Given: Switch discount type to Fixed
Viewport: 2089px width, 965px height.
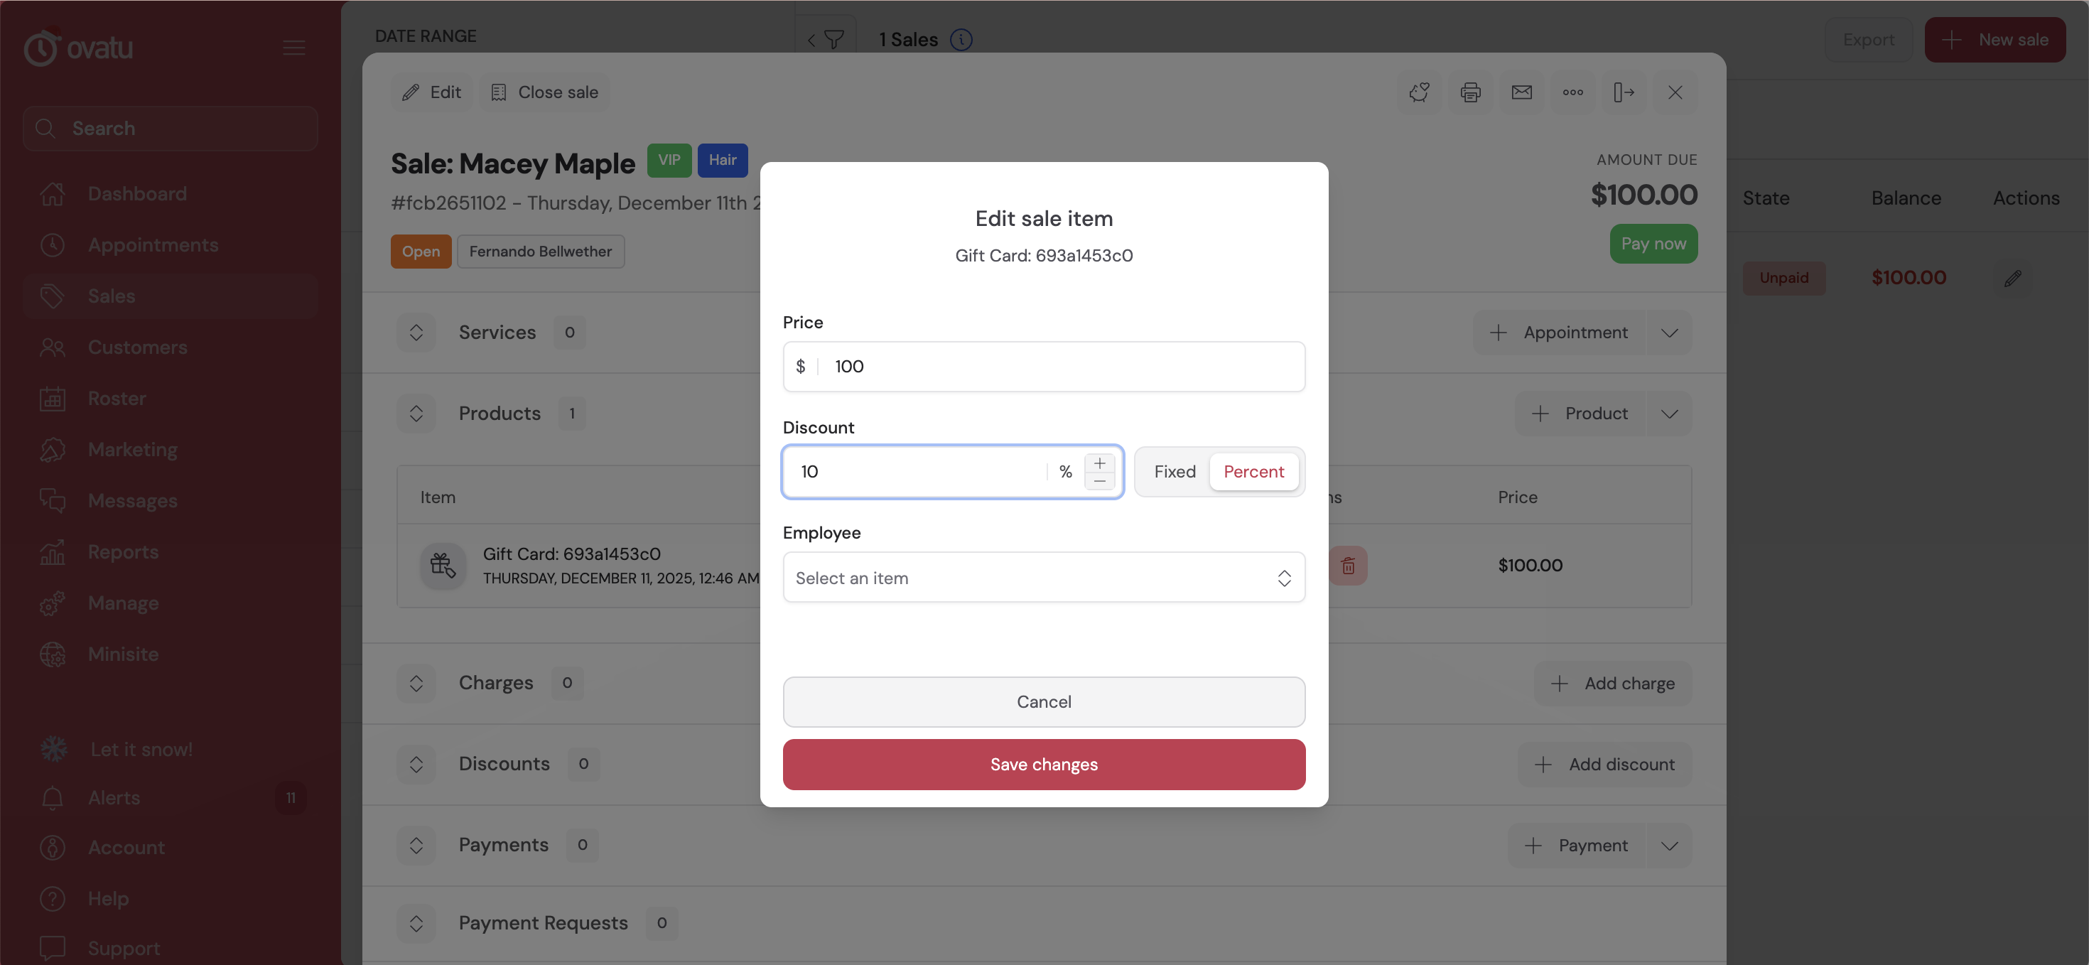Looking at the screenshot, I should coord(1175,472).
